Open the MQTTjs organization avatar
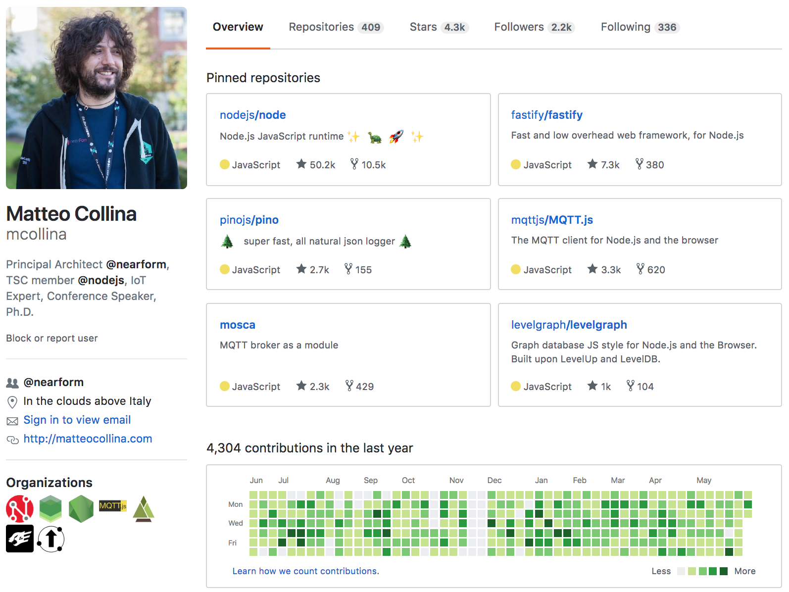Viewport: 789px width, 592px height. [113, 506]
